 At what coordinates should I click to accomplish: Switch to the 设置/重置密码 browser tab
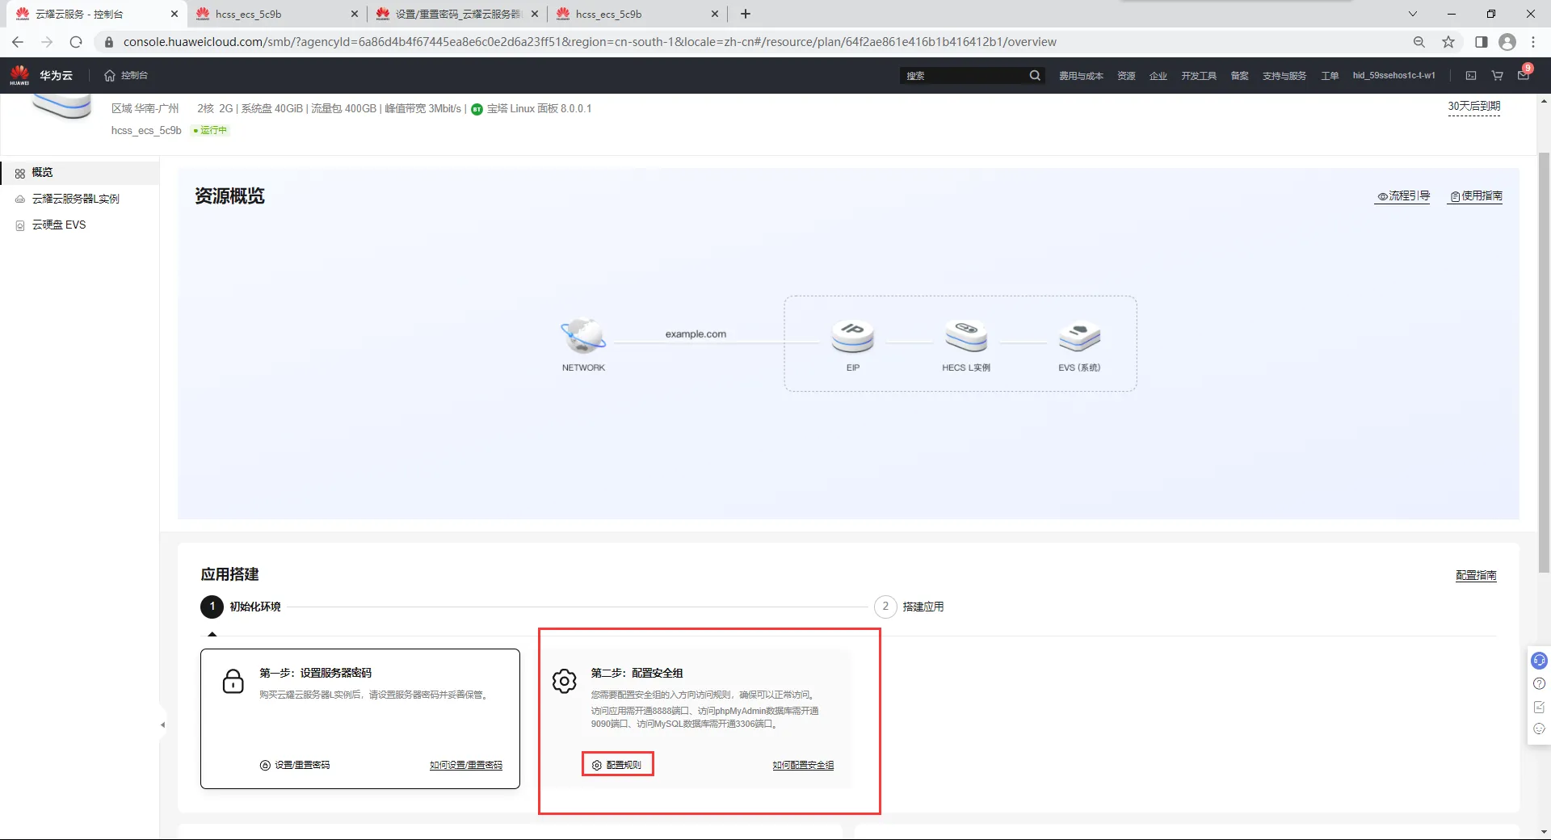457,14
